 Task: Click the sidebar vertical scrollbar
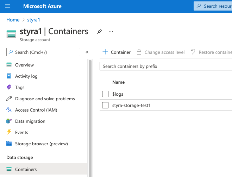coord(90,118)
